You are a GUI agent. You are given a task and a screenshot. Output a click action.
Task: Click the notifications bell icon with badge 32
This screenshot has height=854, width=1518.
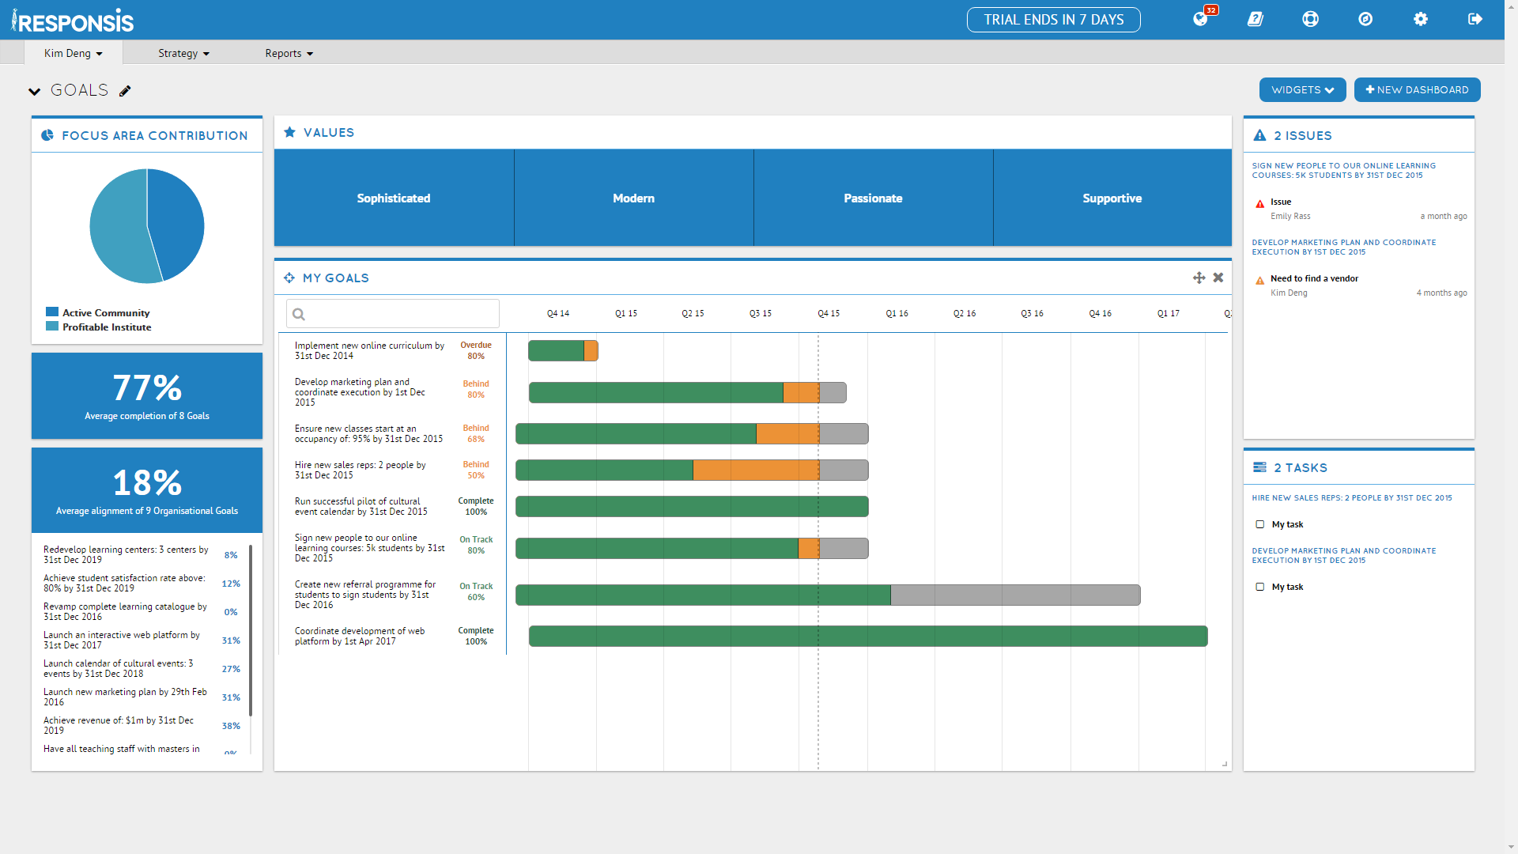1200,19
